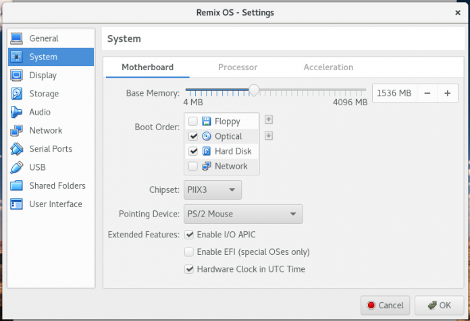This screenshot has width=470, height=321.
Task: Open the Pointing Device PS/2 Mouse dropdown
Action: [242, 214]
